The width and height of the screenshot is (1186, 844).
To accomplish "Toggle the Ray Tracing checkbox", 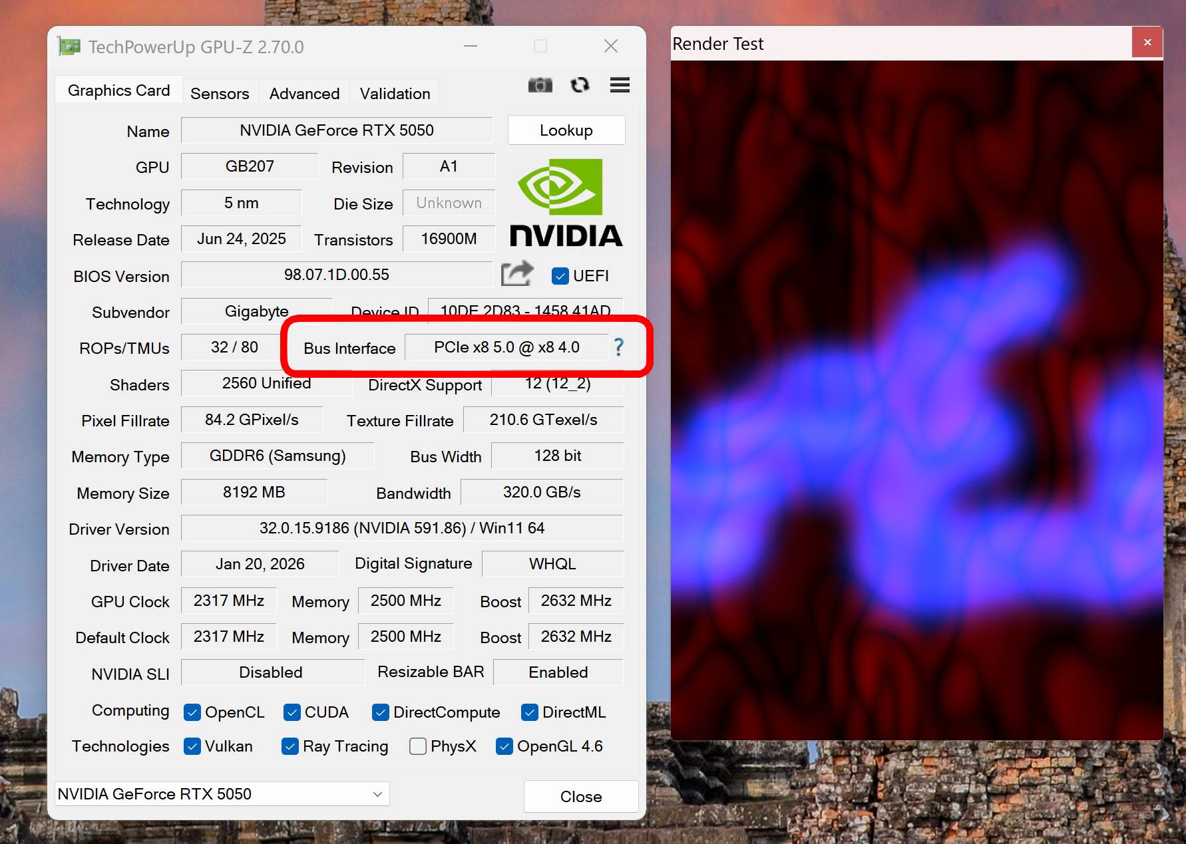I will (x=290, y=746).
